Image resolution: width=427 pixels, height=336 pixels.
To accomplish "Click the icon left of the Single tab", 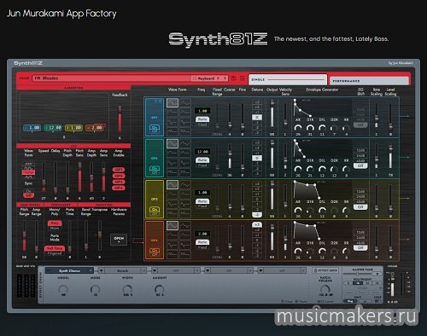I will [243, 78].
